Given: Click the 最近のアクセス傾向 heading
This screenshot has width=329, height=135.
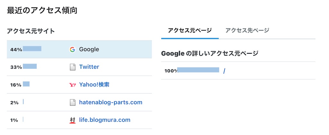Looking at the screenshot, I should (x=42, y=10).
